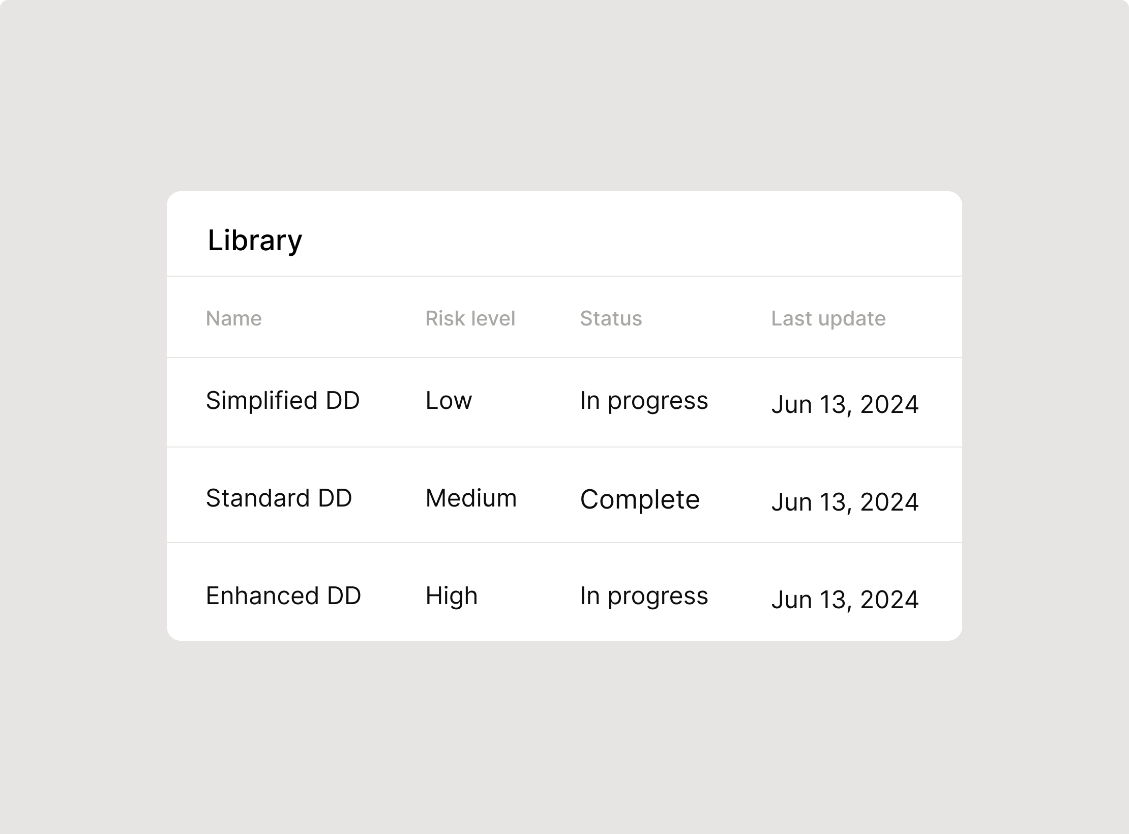Click the Library card title
Image resolution: width=1129 pixels, height=834 pixels.
click(255, 240)
